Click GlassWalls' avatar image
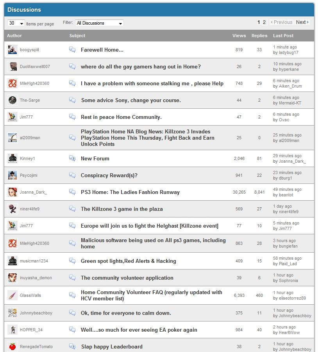Screen dimensions: 318x352 tap(13, 295)
